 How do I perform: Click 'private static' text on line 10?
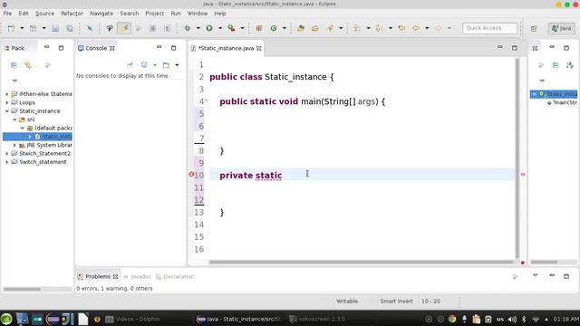[251, 175]
